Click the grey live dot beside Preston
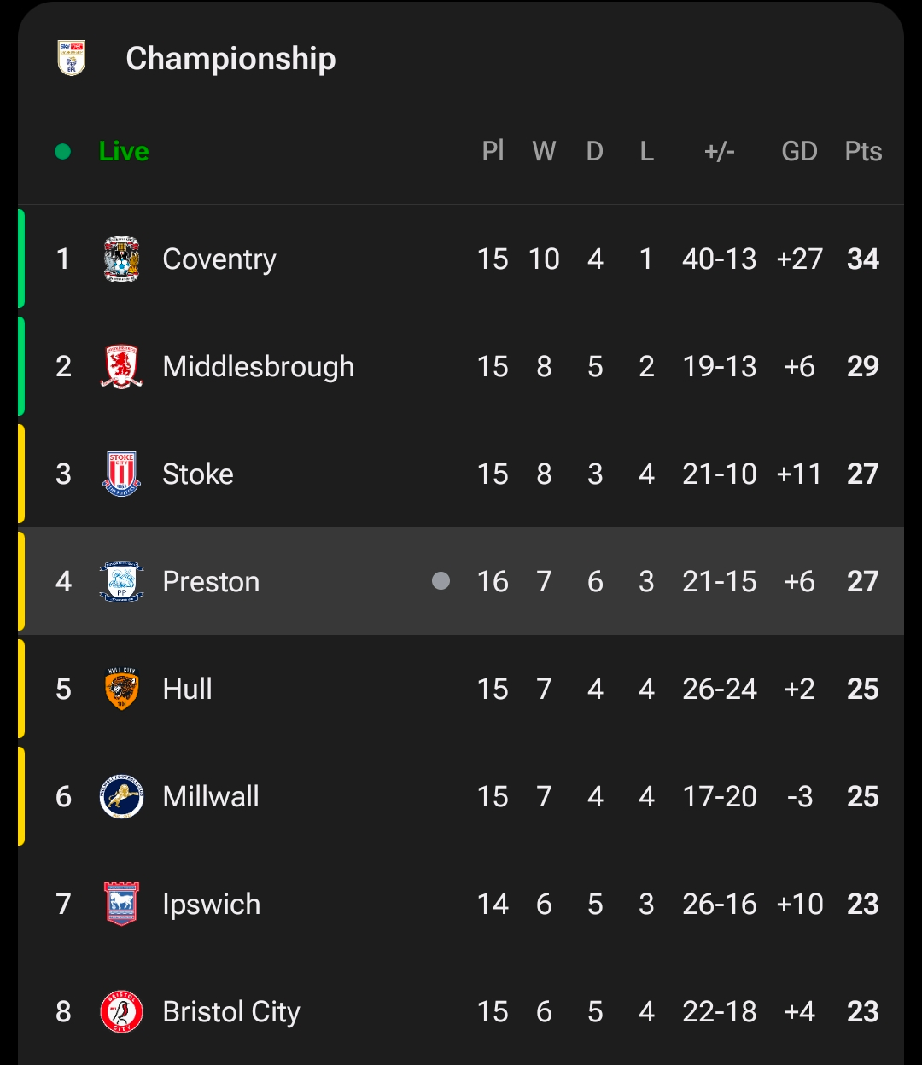922x1065 pixels. click(x=441, y=581)
